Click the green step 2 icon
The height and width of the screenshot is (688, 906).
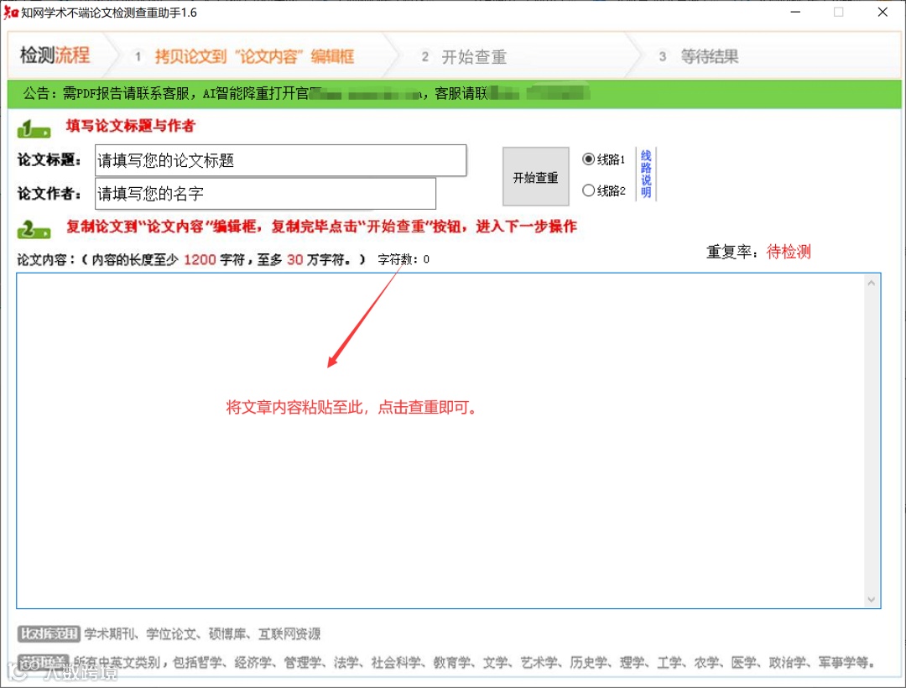click(34, 229)
